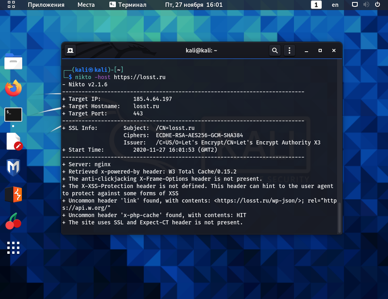Open CherryTree notes dock icon
Screen dimensions: 388x299
(x=13, y=222)
